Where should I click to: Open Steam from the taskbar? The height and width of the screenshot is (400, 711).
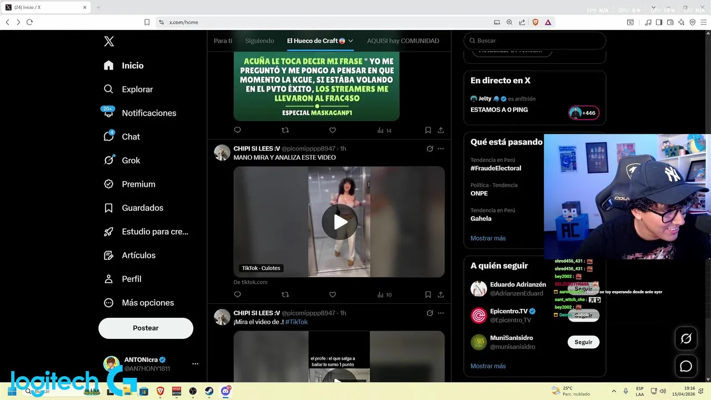209,391
